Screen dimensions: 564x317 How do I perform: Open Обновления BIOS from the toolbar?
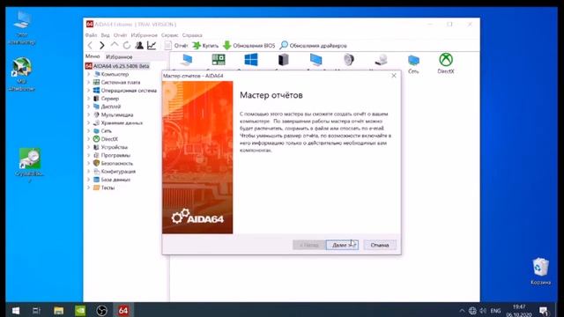click(x=249, y=46)
